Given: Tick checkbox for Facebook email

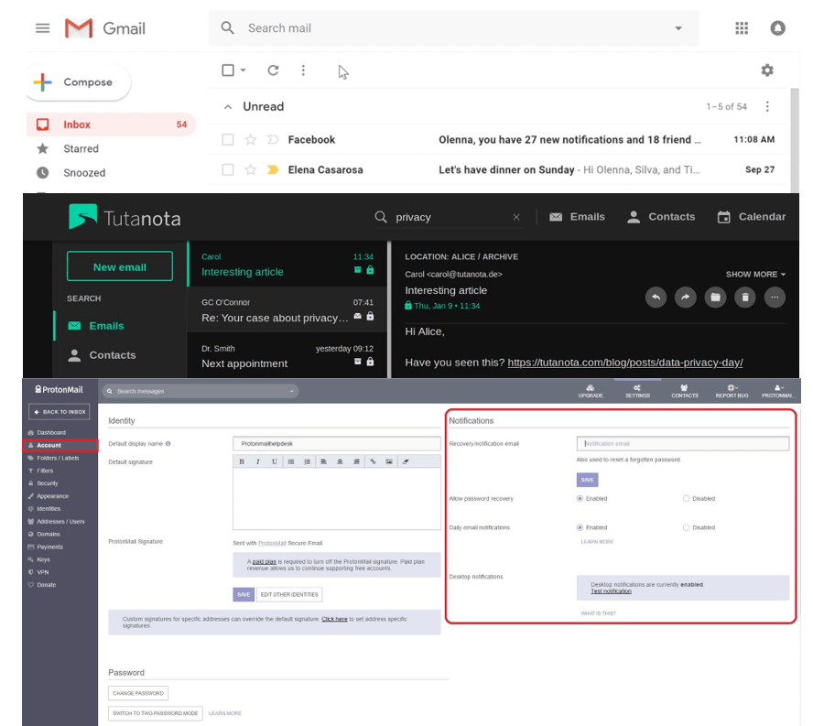Looking at the screenshot, I should [x=228, y=139].
